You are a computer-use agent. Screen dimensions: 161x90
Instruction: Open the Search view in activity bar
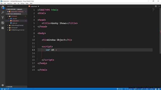(3, 12)
